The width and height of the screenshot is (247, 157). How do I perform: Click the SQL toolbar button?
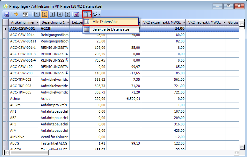click(x=25, y=14)
